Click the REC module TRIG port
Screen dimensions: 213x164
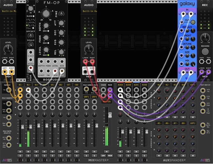click(x=208, y=62)
